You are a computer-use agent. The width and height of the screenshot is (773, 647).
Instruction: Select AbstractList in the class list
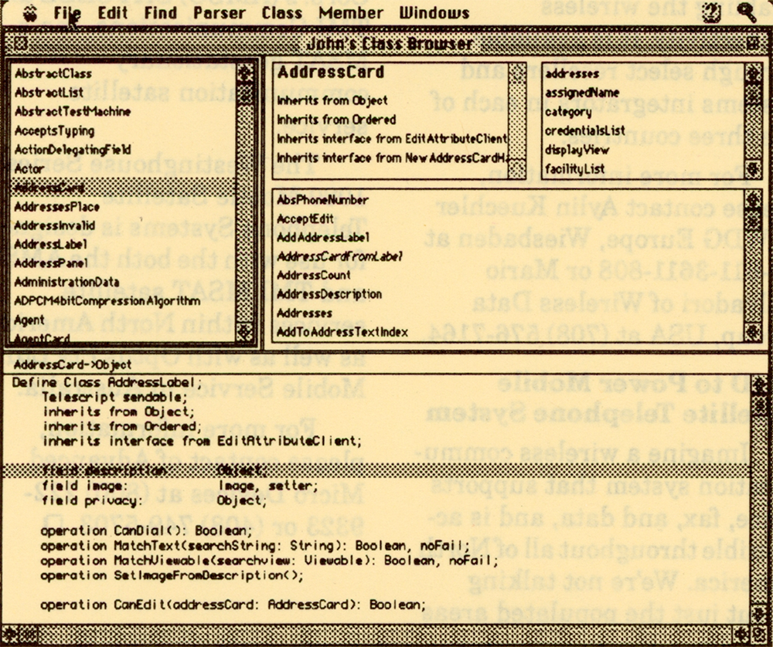49,93
